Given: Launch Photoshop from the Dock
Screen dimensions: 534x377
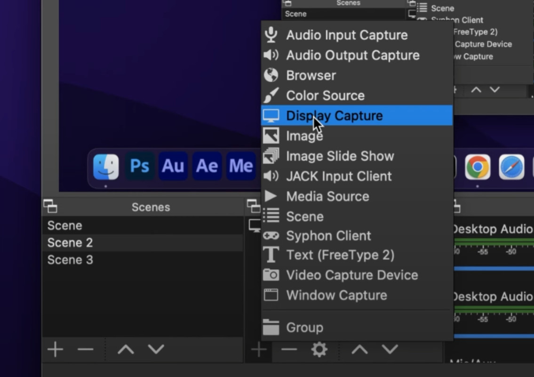Looking at the screenshot, I should 139,166.
